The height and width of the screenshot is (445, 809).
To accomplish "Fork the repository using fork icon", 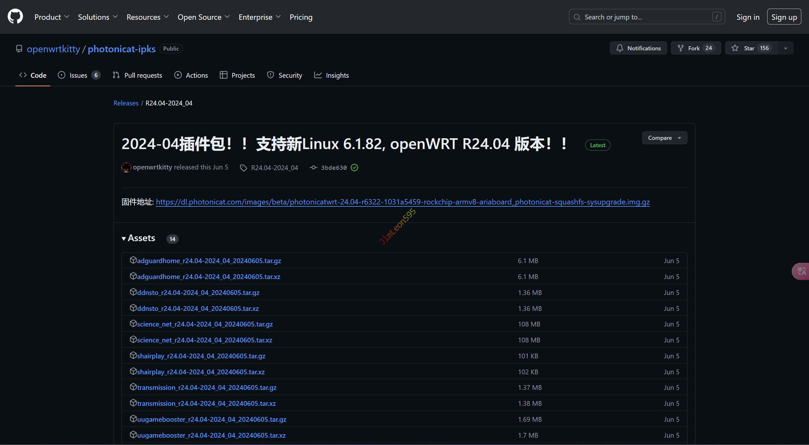I will (x=681, y=48).
